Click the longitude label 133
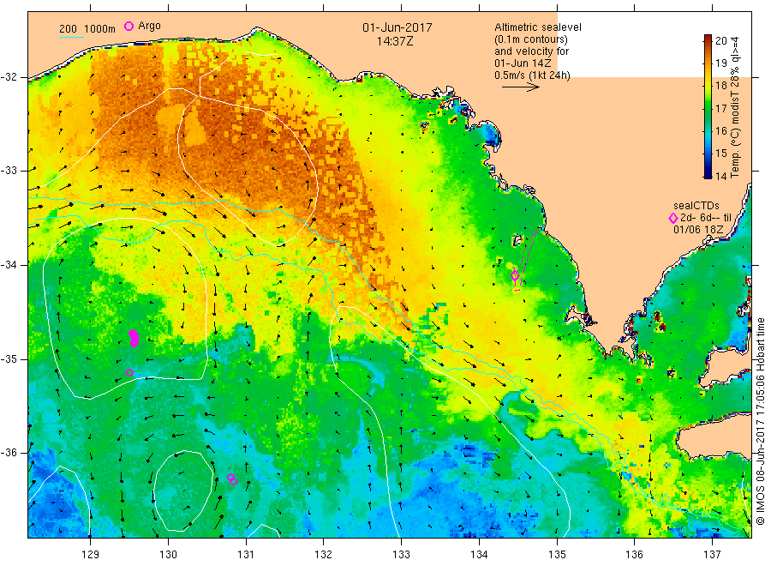 (x=401, y=555)
